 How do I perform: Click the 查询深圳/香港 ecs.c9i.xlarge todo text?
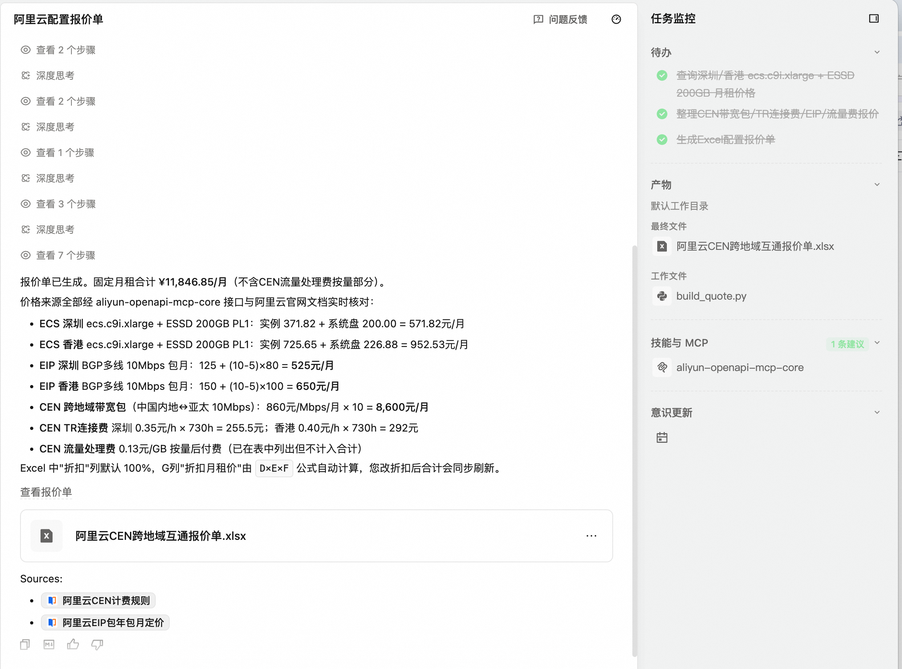pyautogui.click(x=765, y=84)
